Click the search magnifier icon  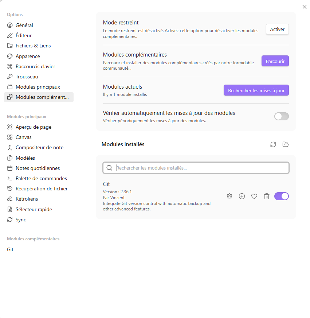click(109, 168)
